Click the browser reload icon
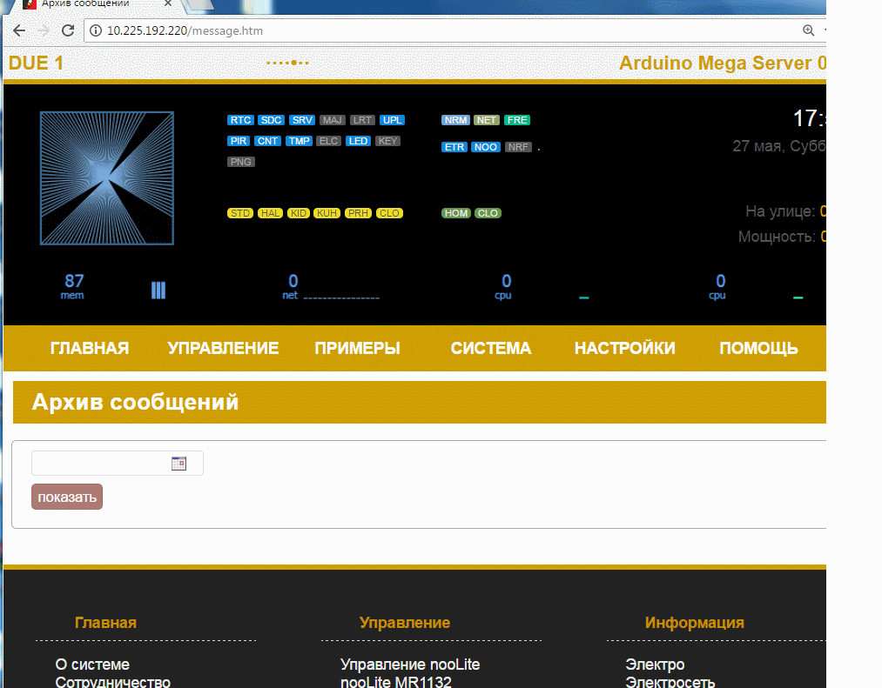 [x=67, y=30]
